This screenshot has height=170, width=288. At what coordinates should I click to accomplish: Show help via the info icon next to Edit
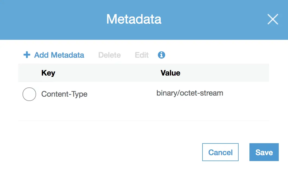[x=162, y=55]
